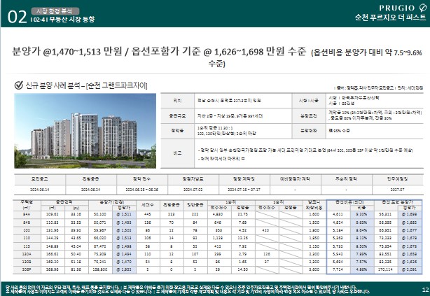Click the 66,020 price cell

point(100,238)
